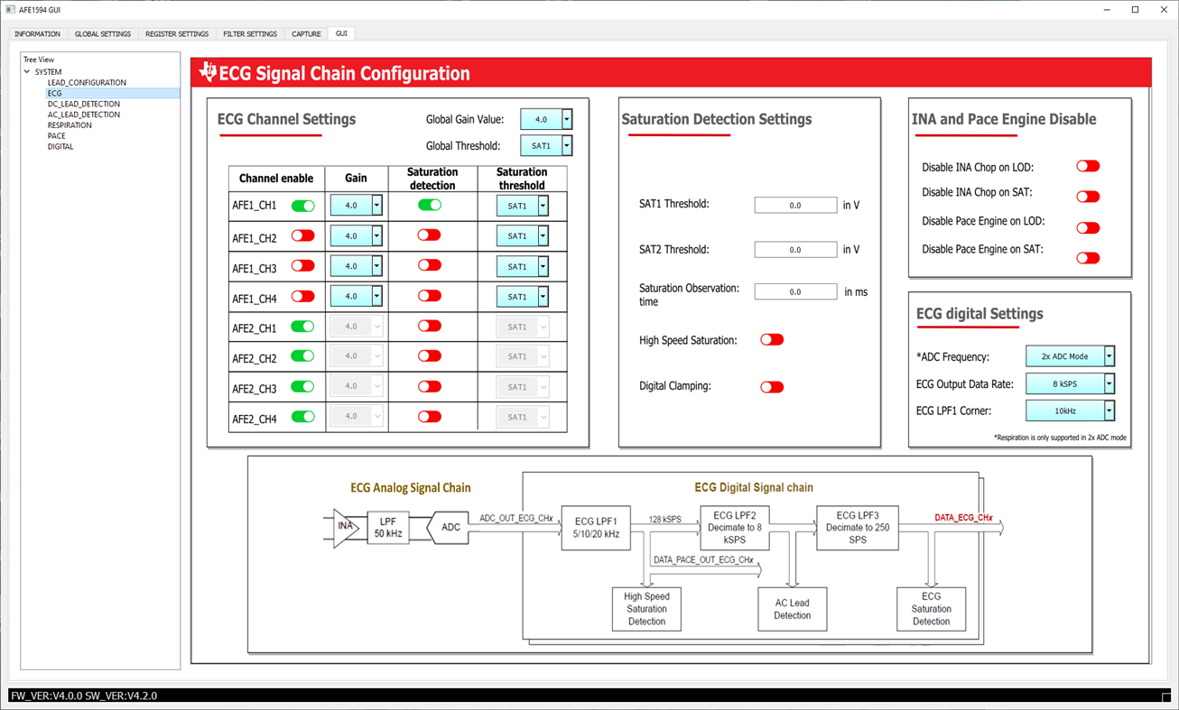
Task: Open ECG LPF1 Corner dropdown
Action: click(1070, 410)
